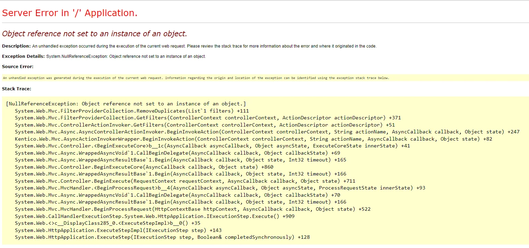Select the "WrappedAsyncResultBase`1.Begin" line ending in +165
The width and height of the screenshot is (529, 248).
[x=181, y=160]
